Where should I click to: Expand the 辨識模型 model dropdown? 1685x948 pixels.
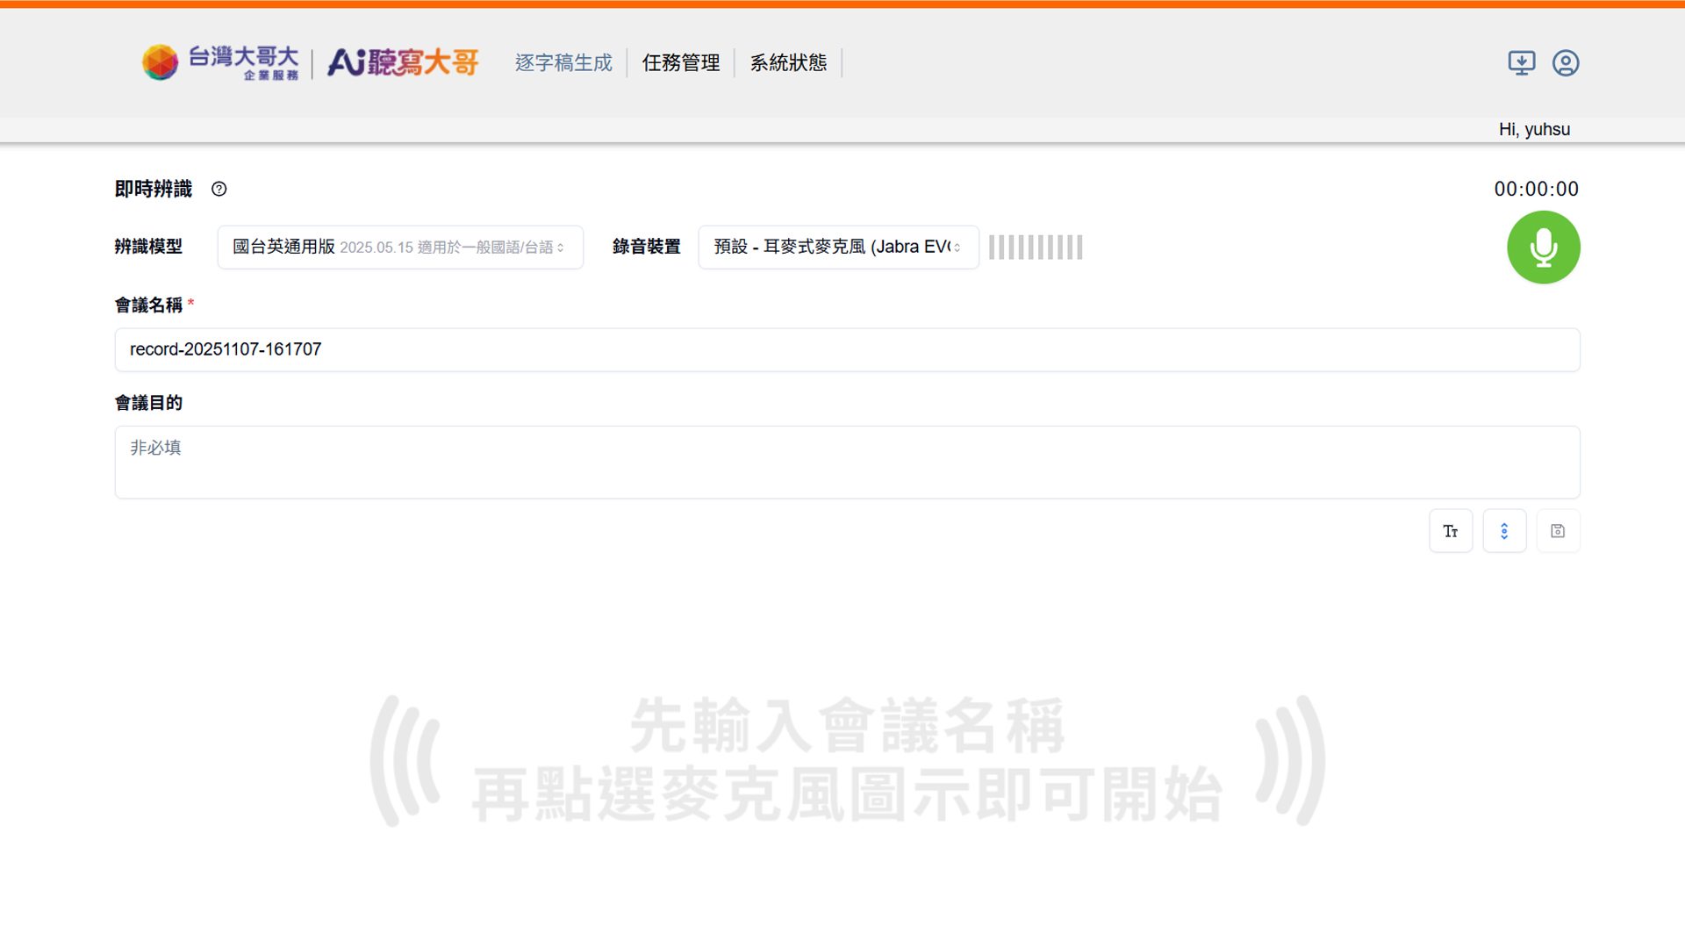[x=400, y=248]
